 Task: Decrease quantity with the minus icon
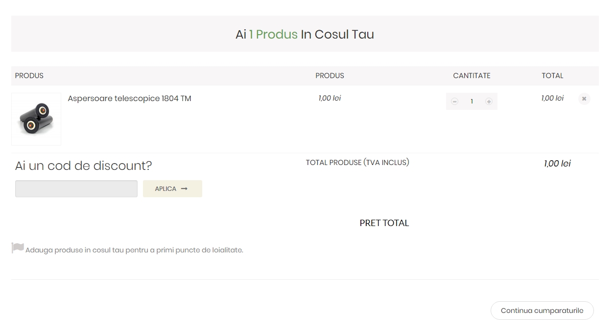point(454,102)
